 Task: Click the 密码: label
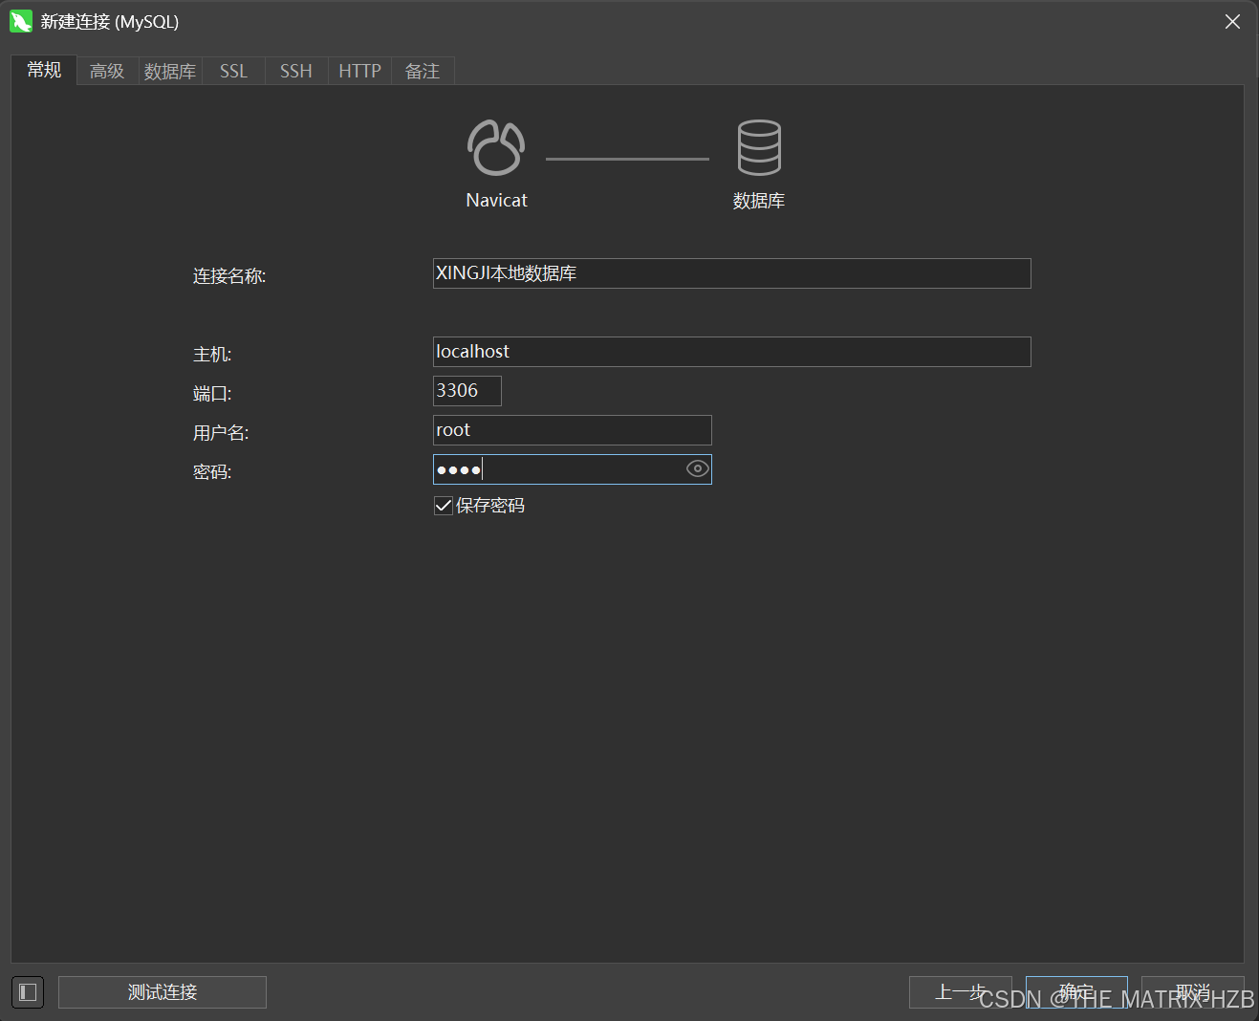[212, 472]
